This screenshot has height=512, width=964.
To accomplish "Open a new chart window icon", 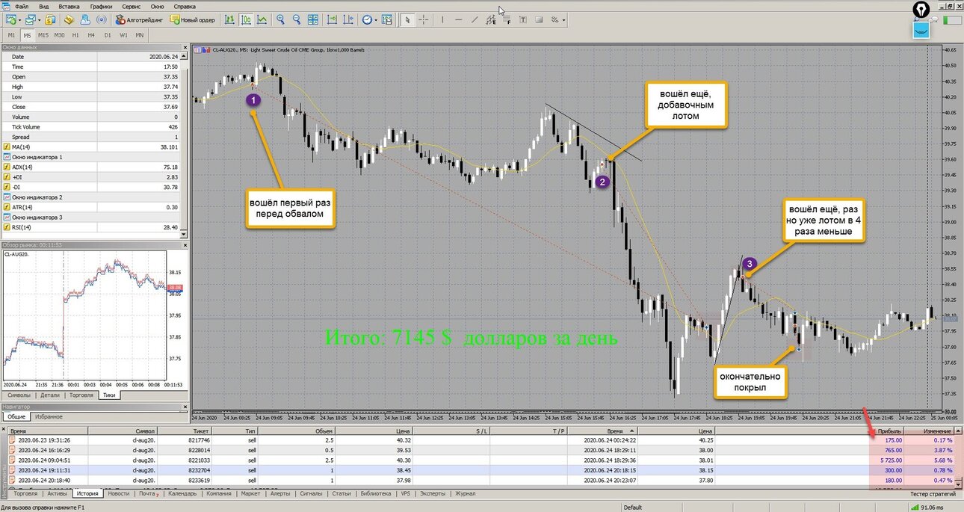I will (x=10, y=20).
